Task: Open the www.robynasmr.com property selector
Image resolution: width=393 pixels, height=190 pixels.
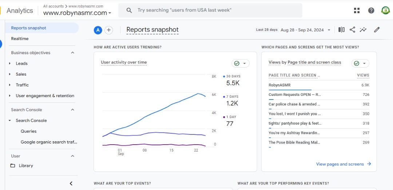Action: (77, 13)
